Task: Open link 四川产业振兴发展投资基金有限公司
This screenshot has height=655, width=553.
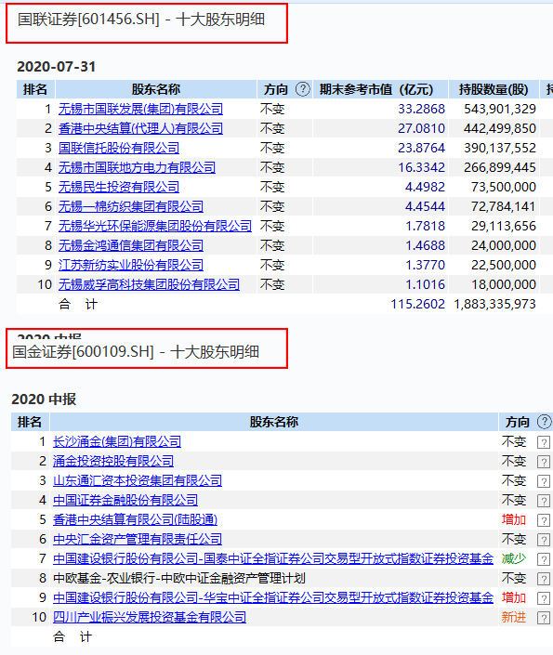Action: tap(150, 617)
